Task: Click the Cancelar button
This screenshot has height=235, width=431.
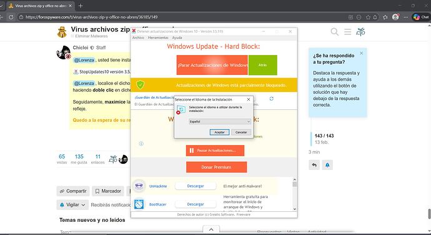Action: click(x=241, y=132)
